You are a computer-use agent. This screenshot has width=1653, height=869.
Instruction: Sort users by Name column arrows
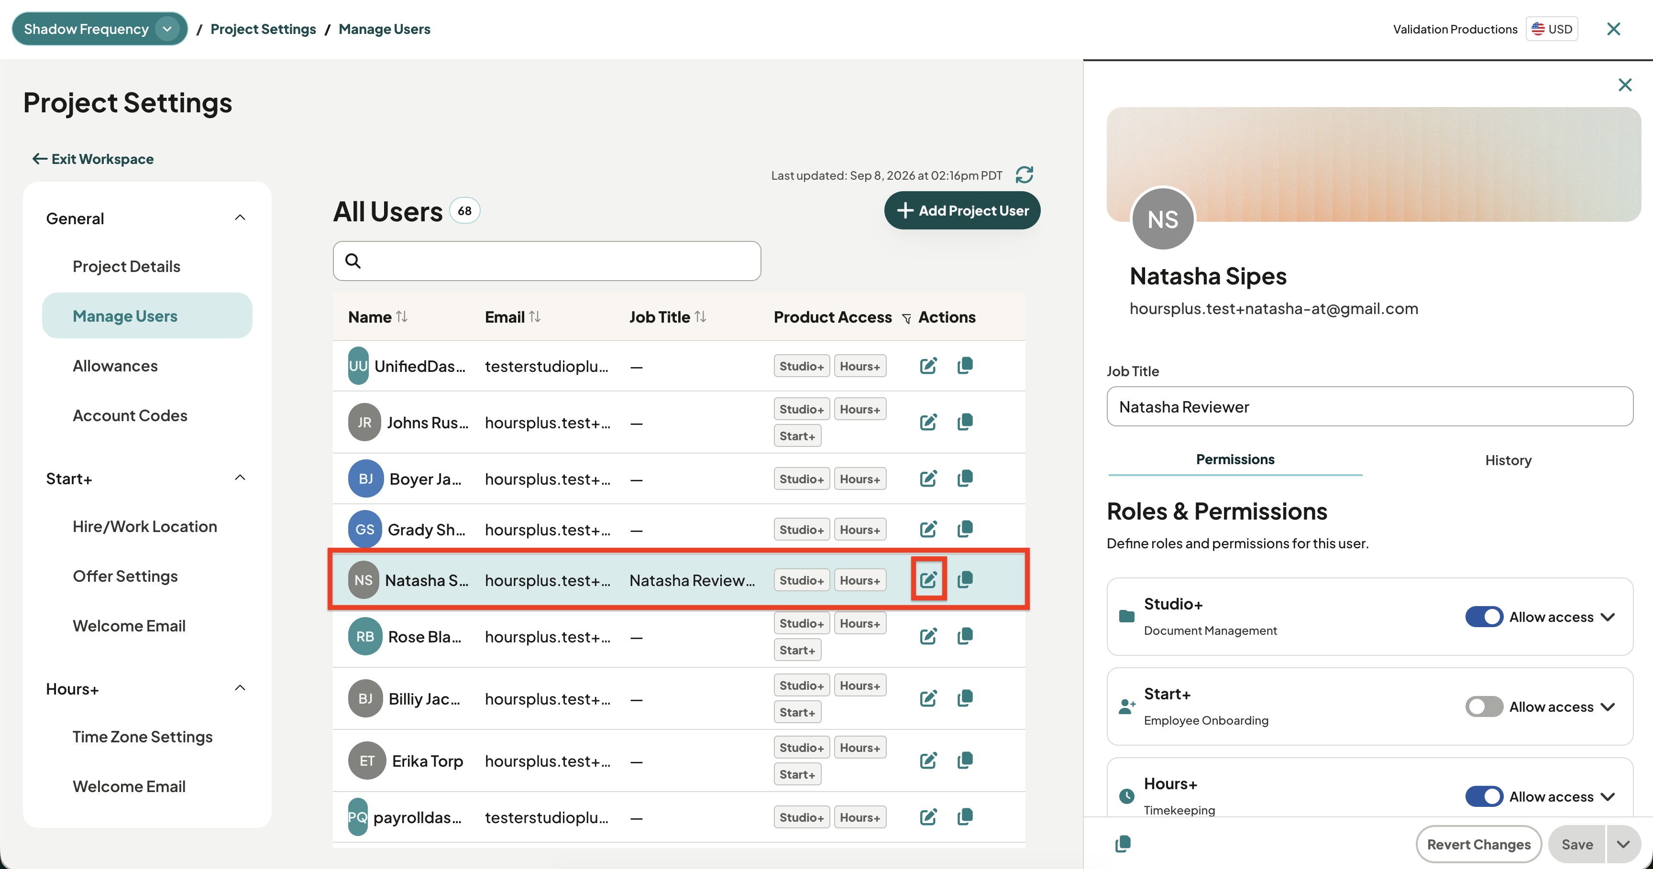pos(402,317)
